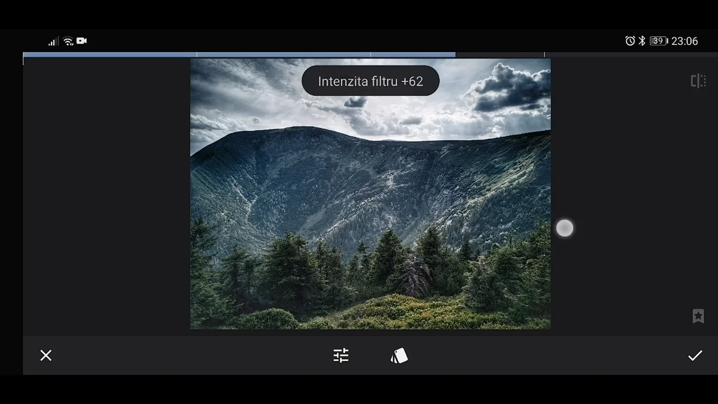This screenshot has height=404, width=718.
Task: Tap the Bluetooth status icon
Action: point(642,41)
